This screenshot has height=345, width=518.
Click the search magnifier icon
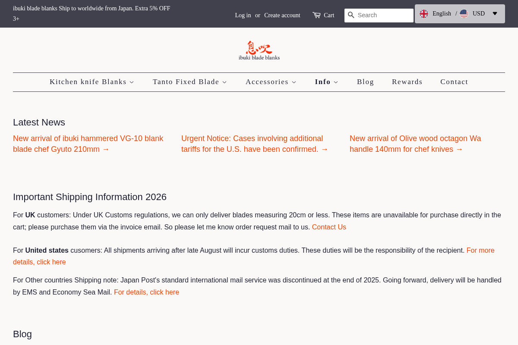point(351,15)
